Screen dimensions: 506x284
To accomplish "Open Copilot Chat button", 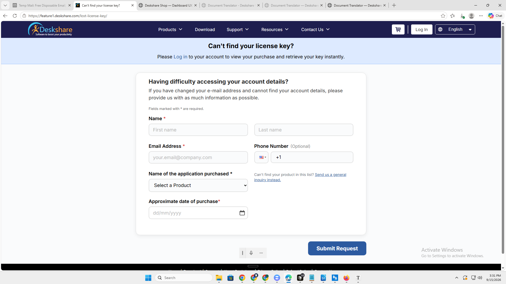I will pyautogui.click(x=495, y=16).
